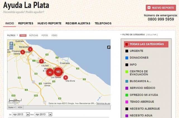Filter by Ofrezco Mi Ayuda category
The height and width of the screenshot is (118, 179).
point(144,95)
